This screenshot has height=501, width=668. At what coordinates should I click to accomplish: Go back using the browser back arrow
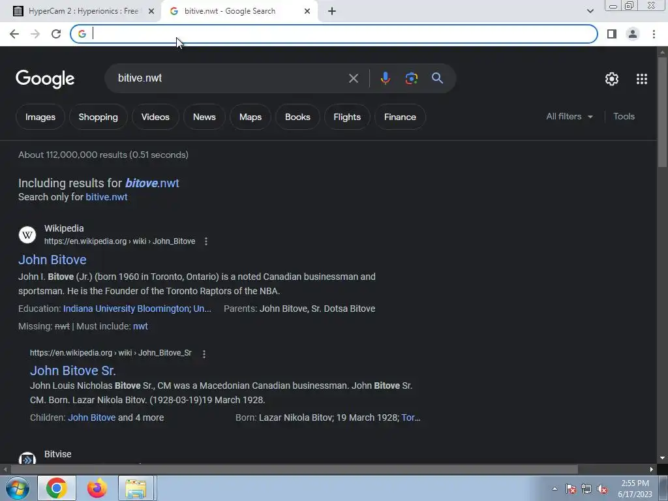point(14,34)
